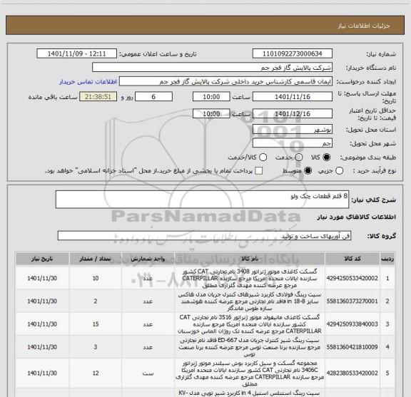Click the page header جزئیات اطلاعات نیاز

364,26
